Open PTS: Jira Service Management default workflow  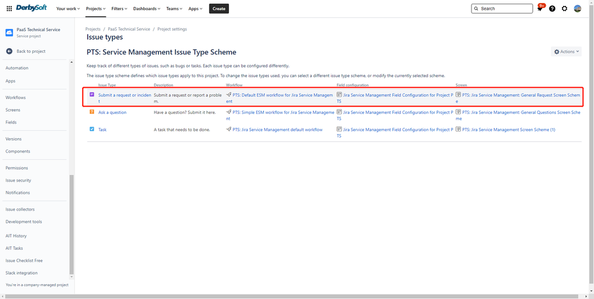click(278, 130)
